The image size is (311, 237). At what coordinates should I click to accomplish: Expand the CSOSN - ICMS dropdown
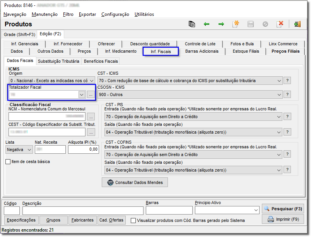tap(279, 94)
